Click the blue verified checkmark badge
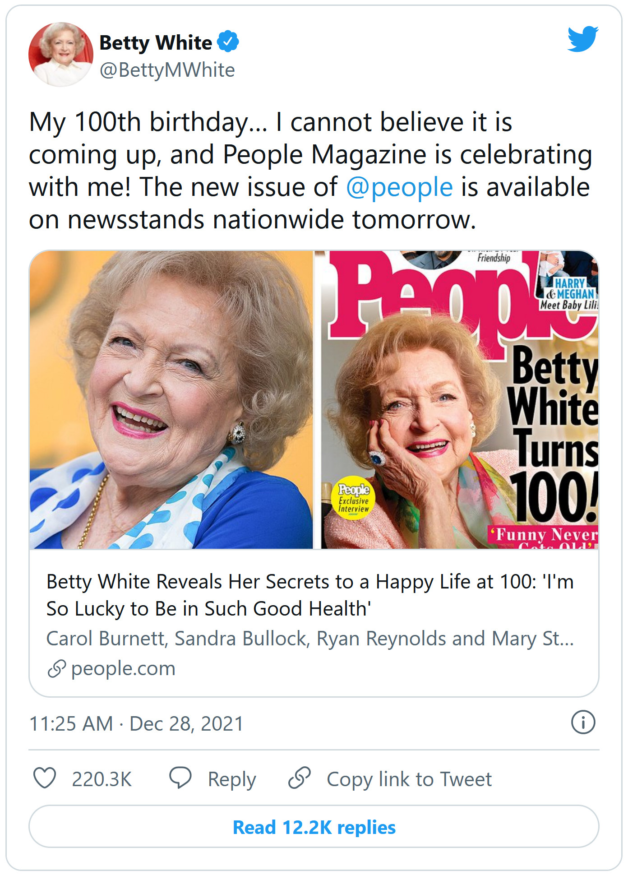 pos(228,42)
